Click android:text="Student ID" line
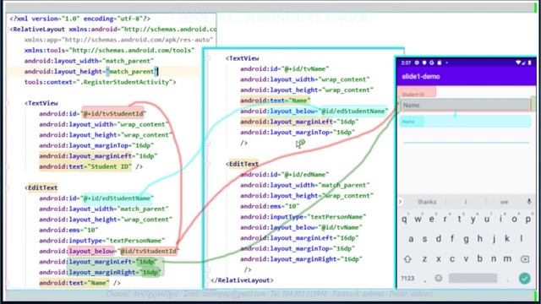 [90, 166]
